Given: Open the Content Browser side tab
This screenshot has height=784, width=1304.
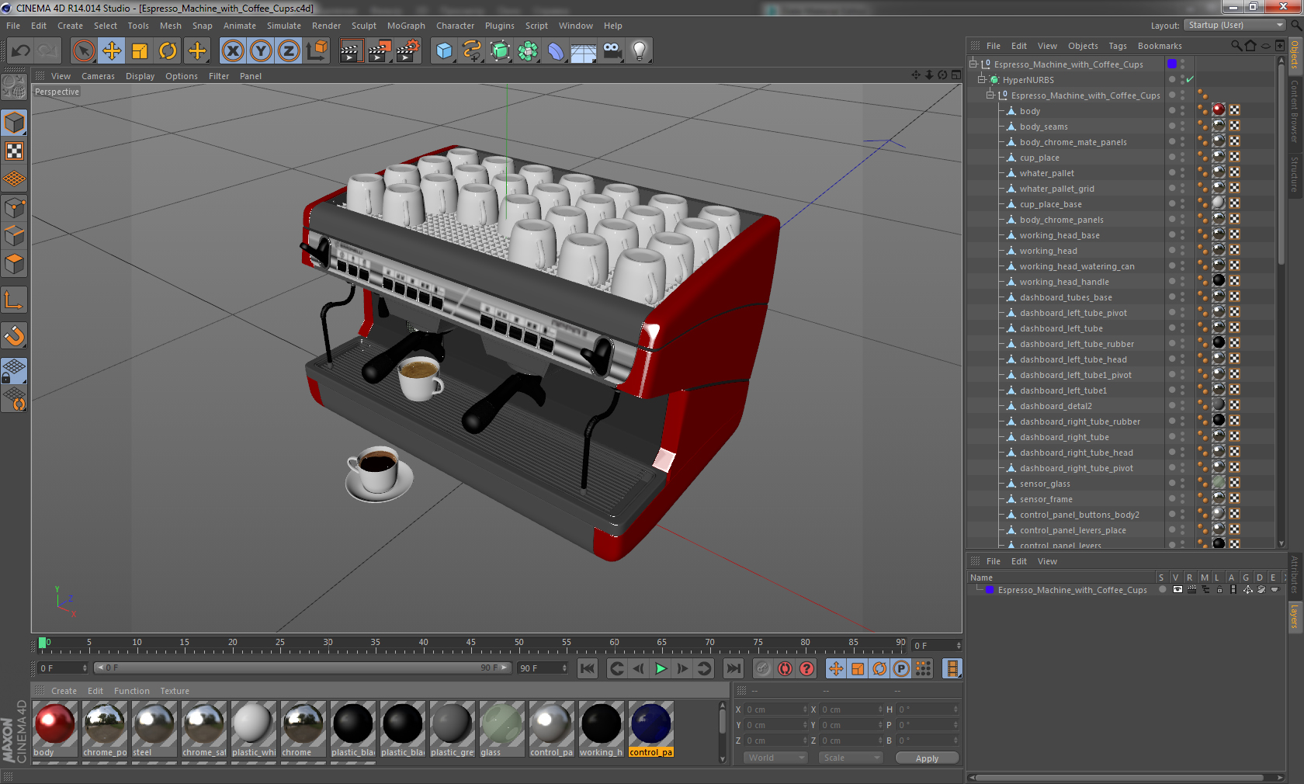Looking at the screenshot, I should [1295, 110].
